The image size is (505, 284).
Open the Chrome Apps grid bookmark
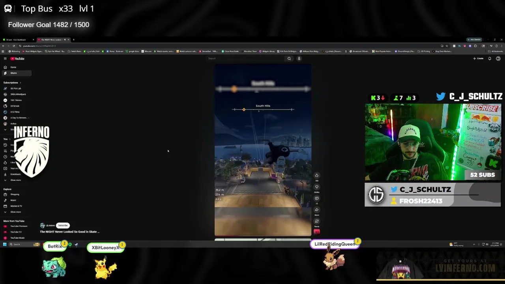[x=3, y=51]
